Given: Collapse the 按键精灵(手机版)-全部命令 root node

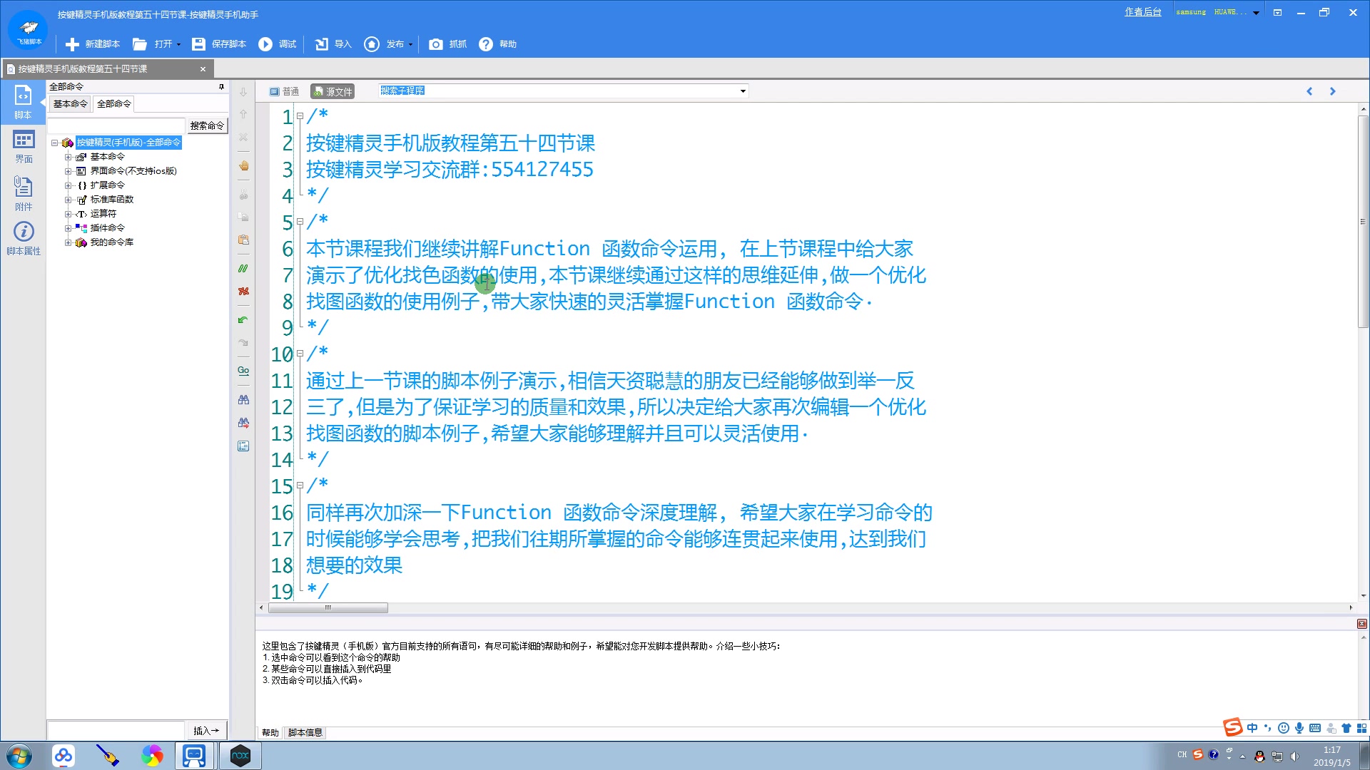Looking at the screenshot, I should point(54,143).
